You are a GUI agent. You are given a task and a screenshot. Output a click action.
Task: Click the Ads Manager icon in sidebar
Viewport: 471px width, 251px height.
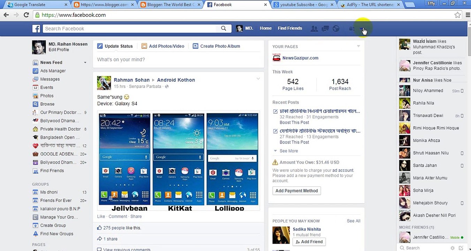(35, 71)
